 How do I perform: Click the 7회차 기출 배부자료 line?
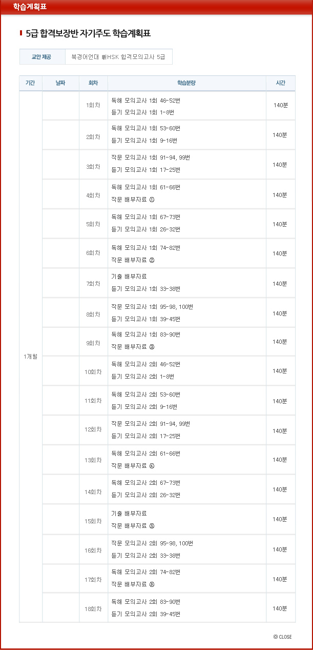pos(129,277)
